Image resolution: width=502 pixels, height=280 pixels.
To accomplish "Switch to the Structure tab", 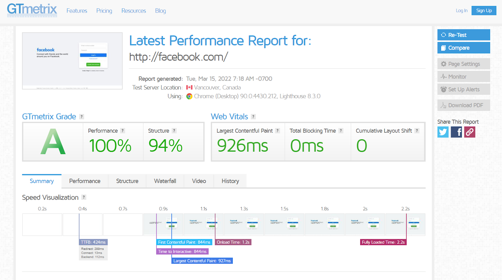I will click(x=127, y=181).
